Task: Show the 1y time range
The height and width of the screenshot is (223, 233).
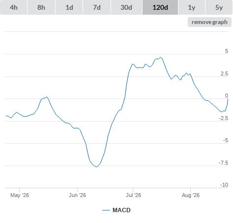Action: [x=192, y=7]
